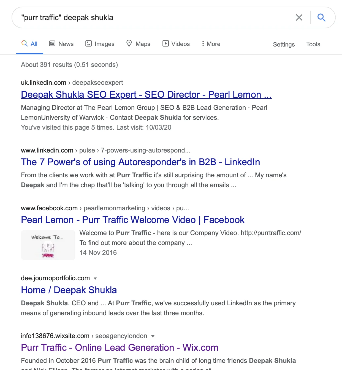Open Pearl Lemon Purr Traffic Welcome Video link

pos(133,220)
